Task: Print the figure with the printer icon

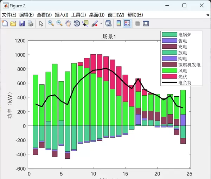Action: 31,23
